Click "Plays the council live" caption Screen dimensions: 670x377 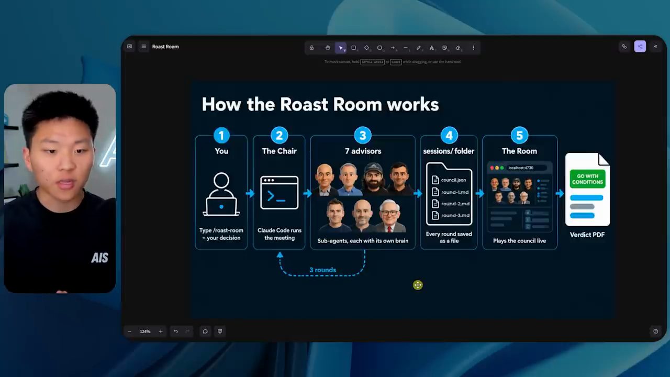(x=519, y=241)
